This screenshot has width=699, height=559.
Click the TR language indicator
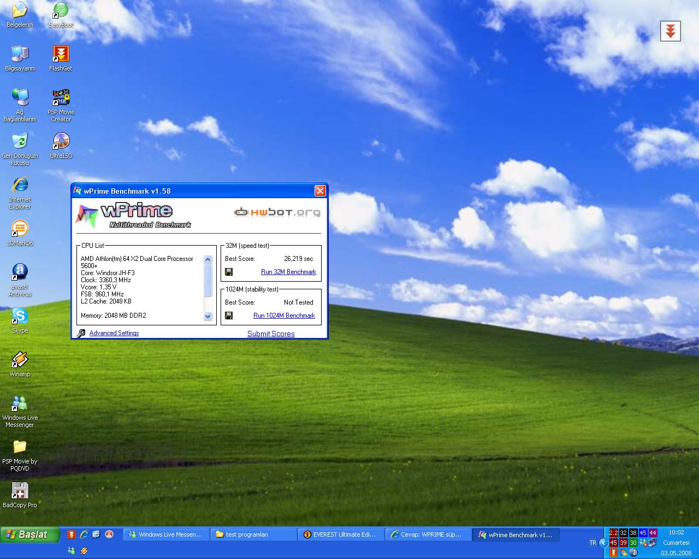pyautogui.click(x=593, y=543)
